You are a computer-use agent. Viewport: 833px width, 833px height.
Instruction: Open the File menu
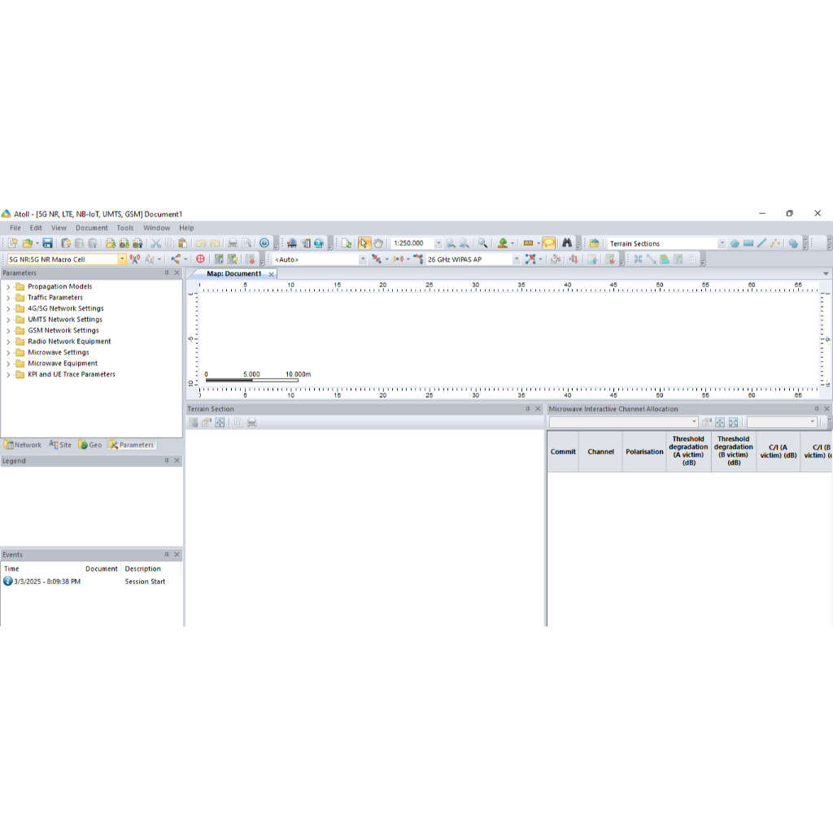coord(15,228)
